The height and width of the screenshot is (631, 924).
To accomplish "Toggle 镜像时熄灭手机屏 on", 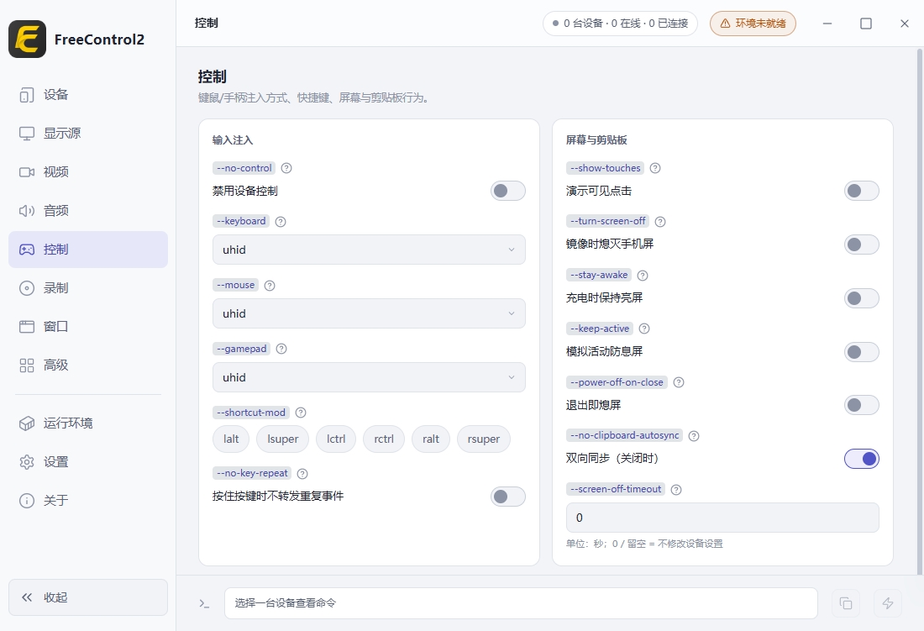I will [x=862, y=245].
